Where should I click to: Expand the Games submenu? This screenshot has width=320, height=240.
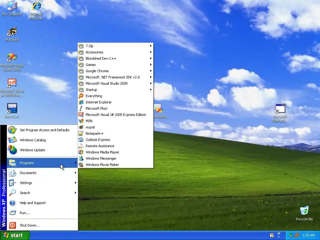[116, 65]
